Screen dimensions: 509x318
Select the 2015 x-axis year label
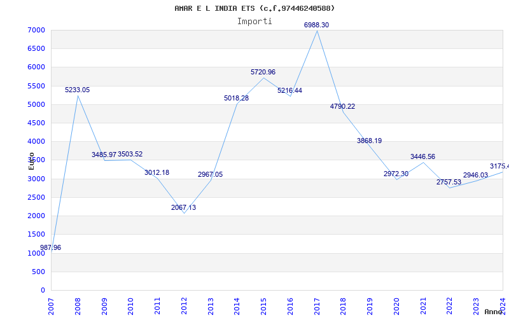263,307
